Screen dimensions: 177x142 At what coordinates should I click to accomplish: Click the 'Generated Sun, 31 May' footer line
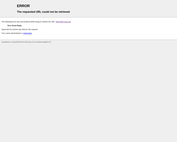click(26, 42)
